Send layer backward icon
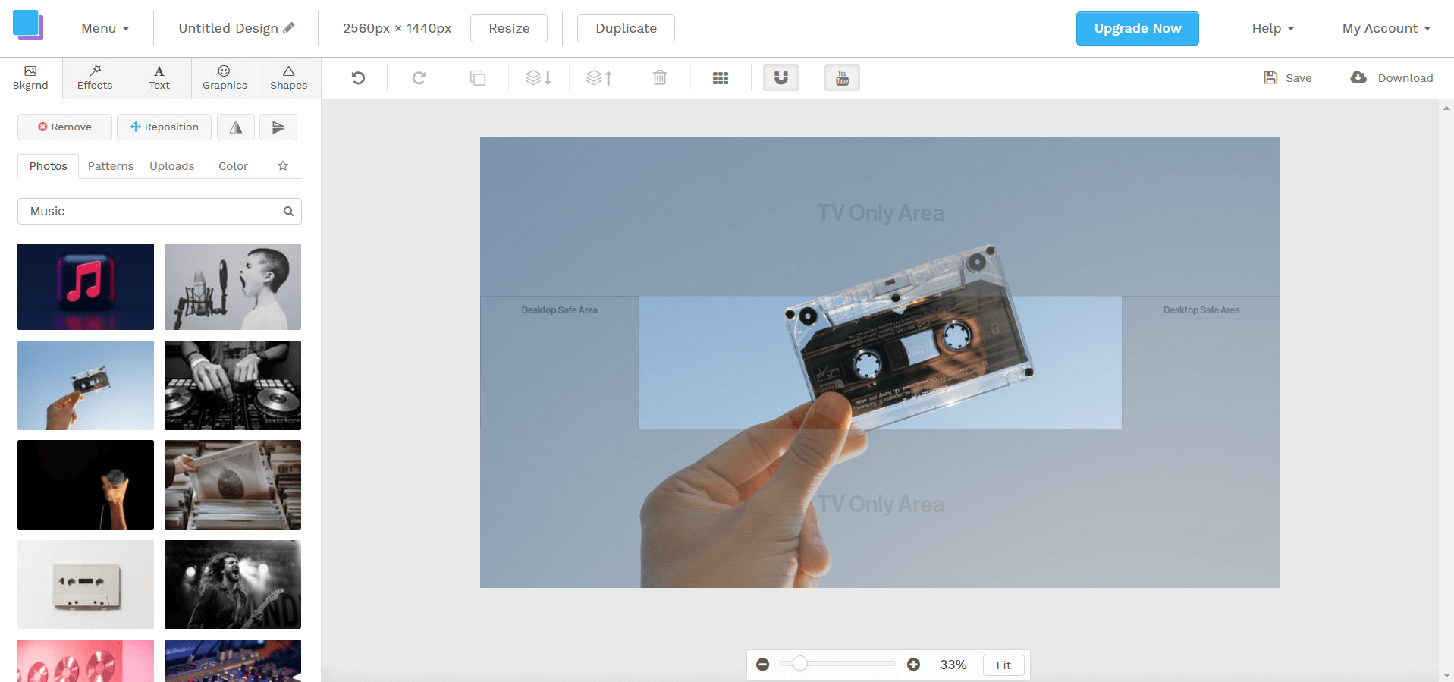This screenshot has height=682, width=1454. [539, 77]
